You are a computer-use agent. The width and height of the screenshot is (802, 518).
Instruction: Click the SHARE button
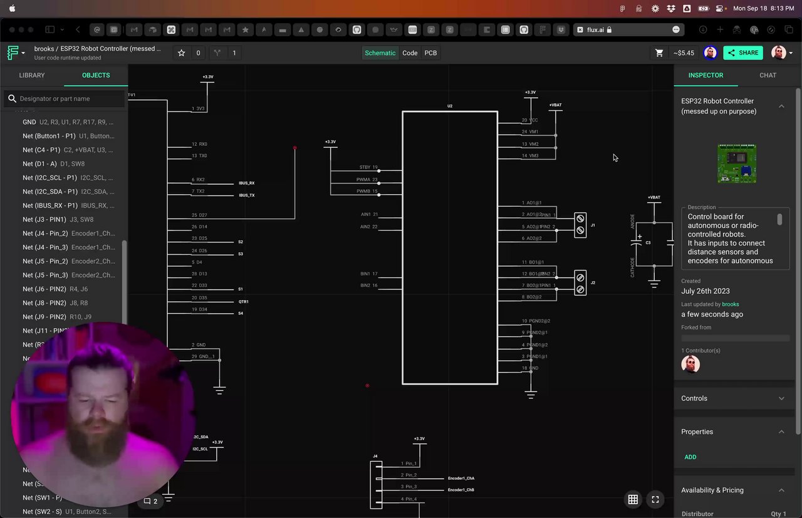click(x=743, y=53)
